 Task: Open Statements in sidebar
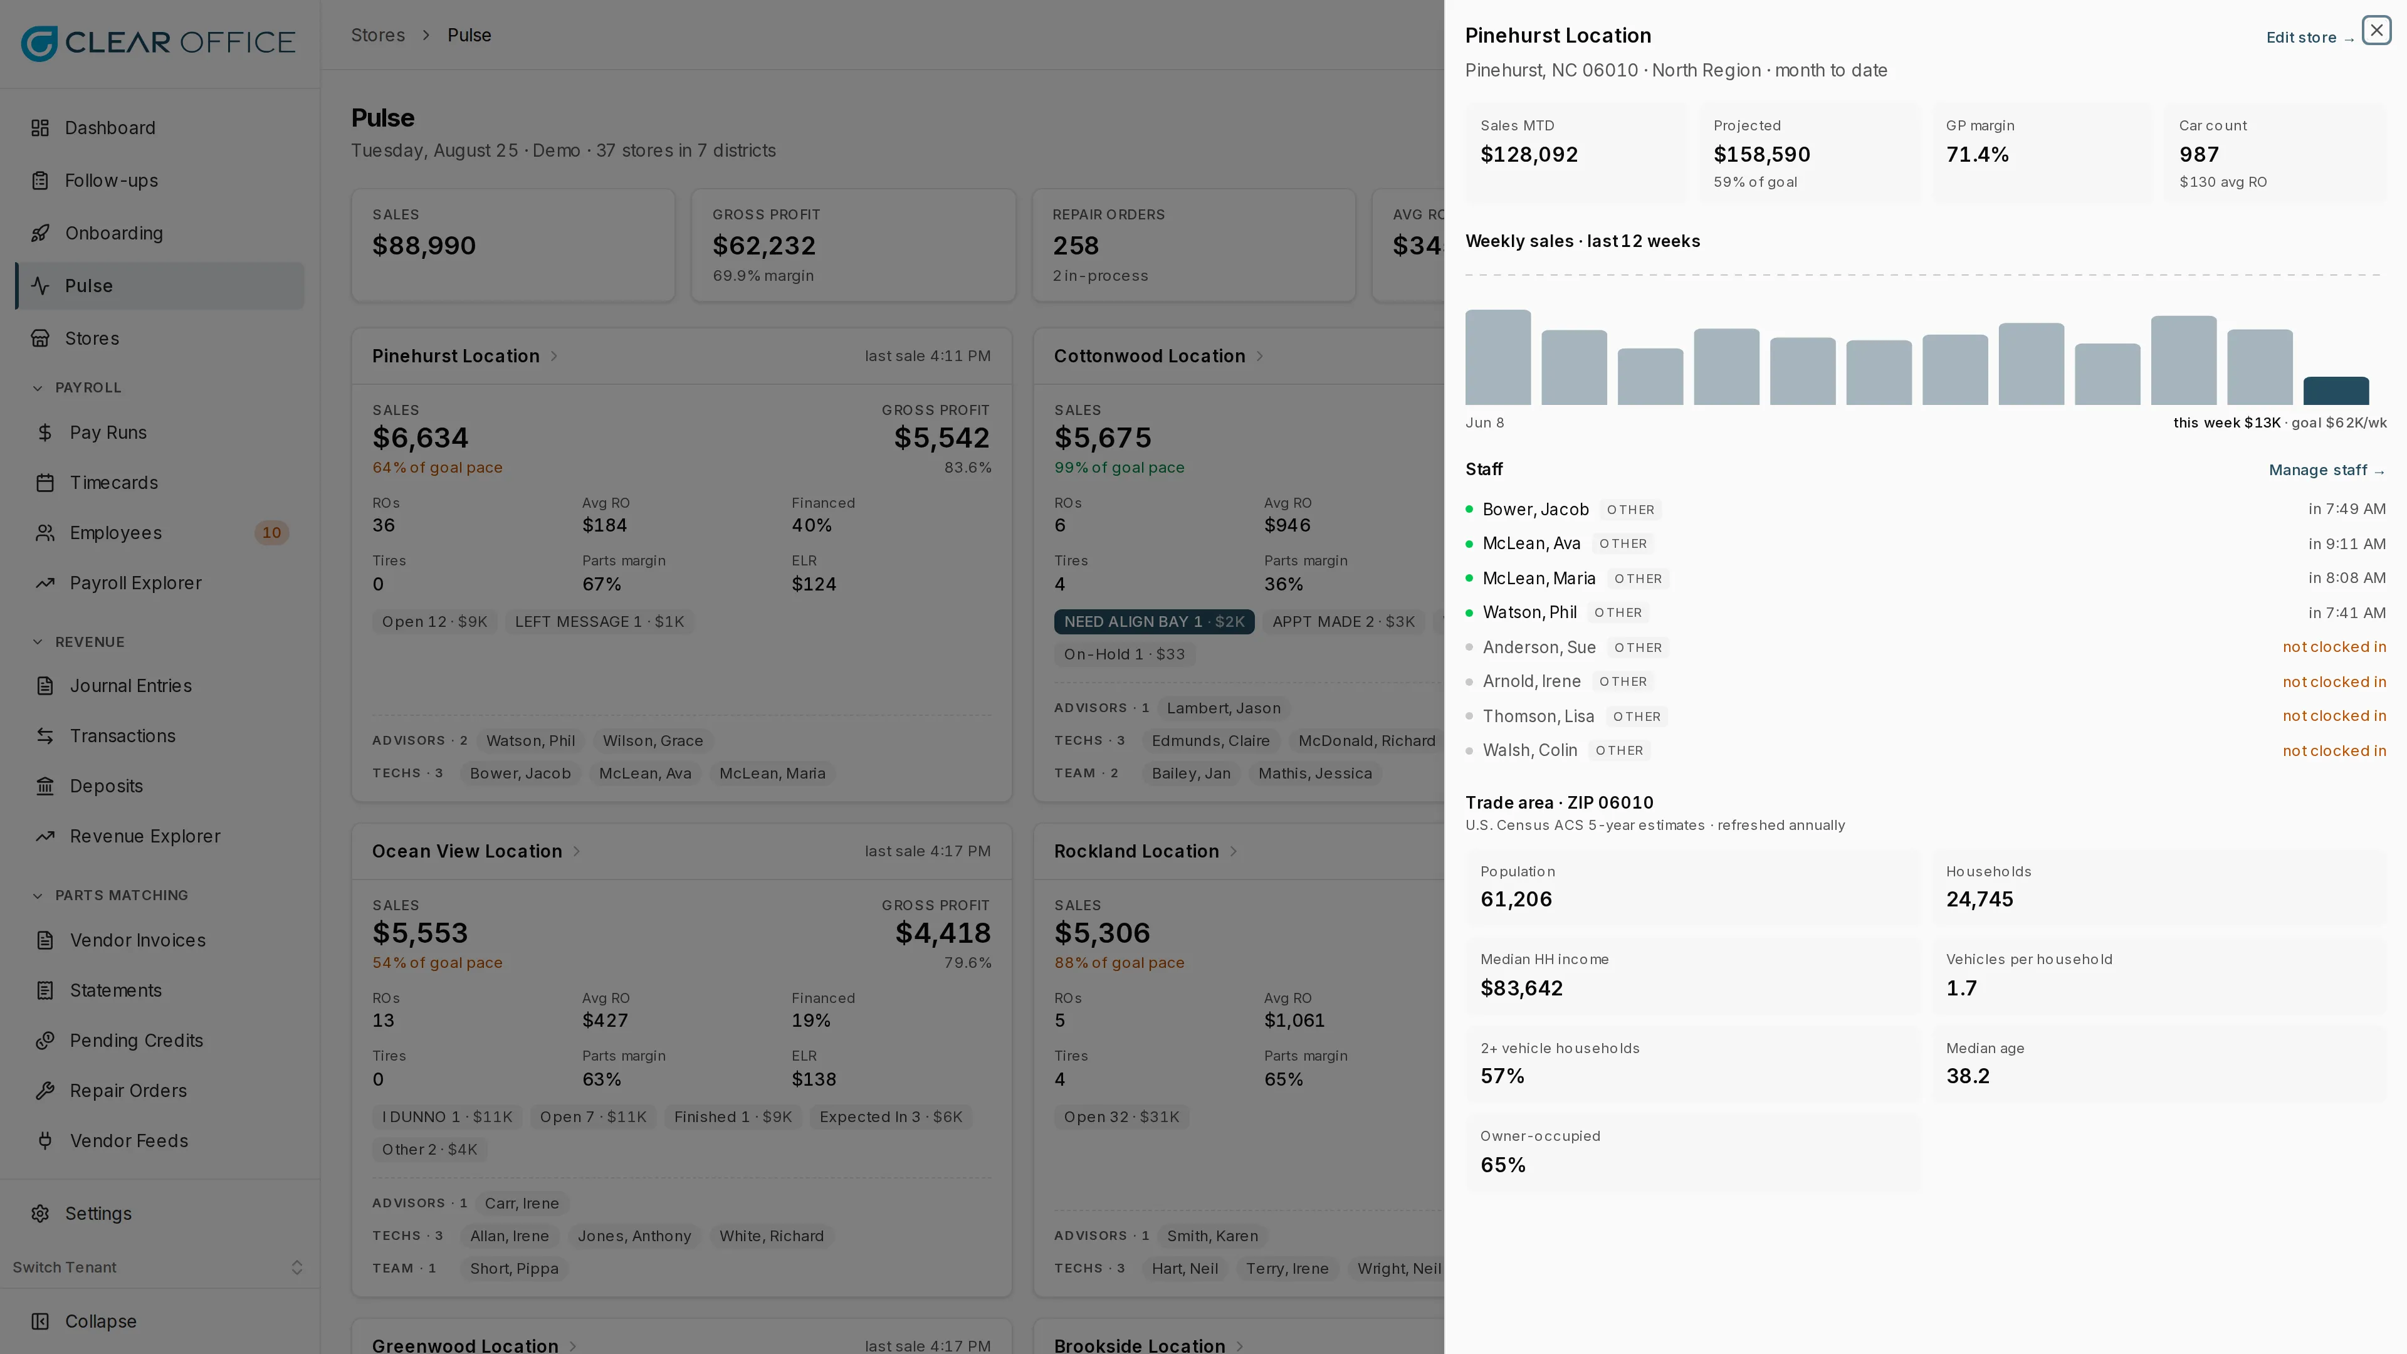(160, 990)
